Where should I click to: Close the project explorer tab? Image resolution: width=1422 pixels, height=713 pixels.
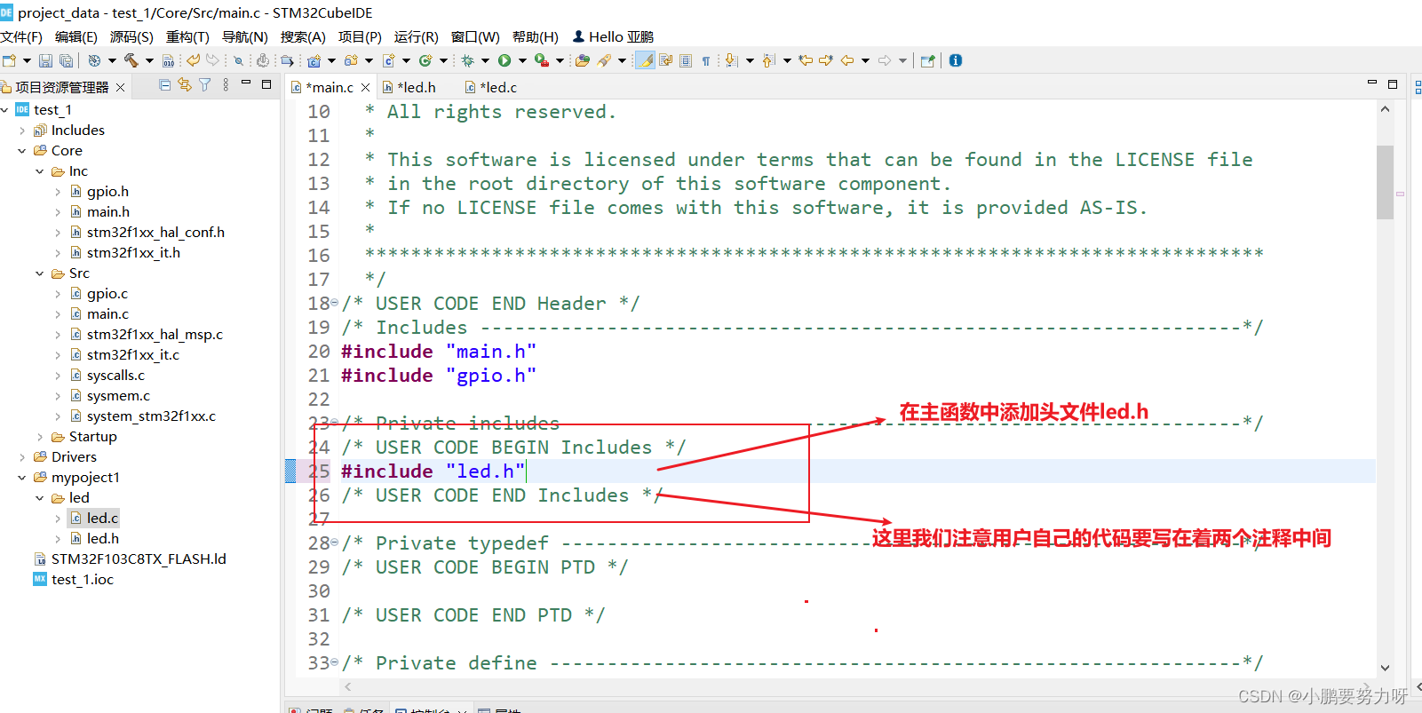click(x=120, y=87)
